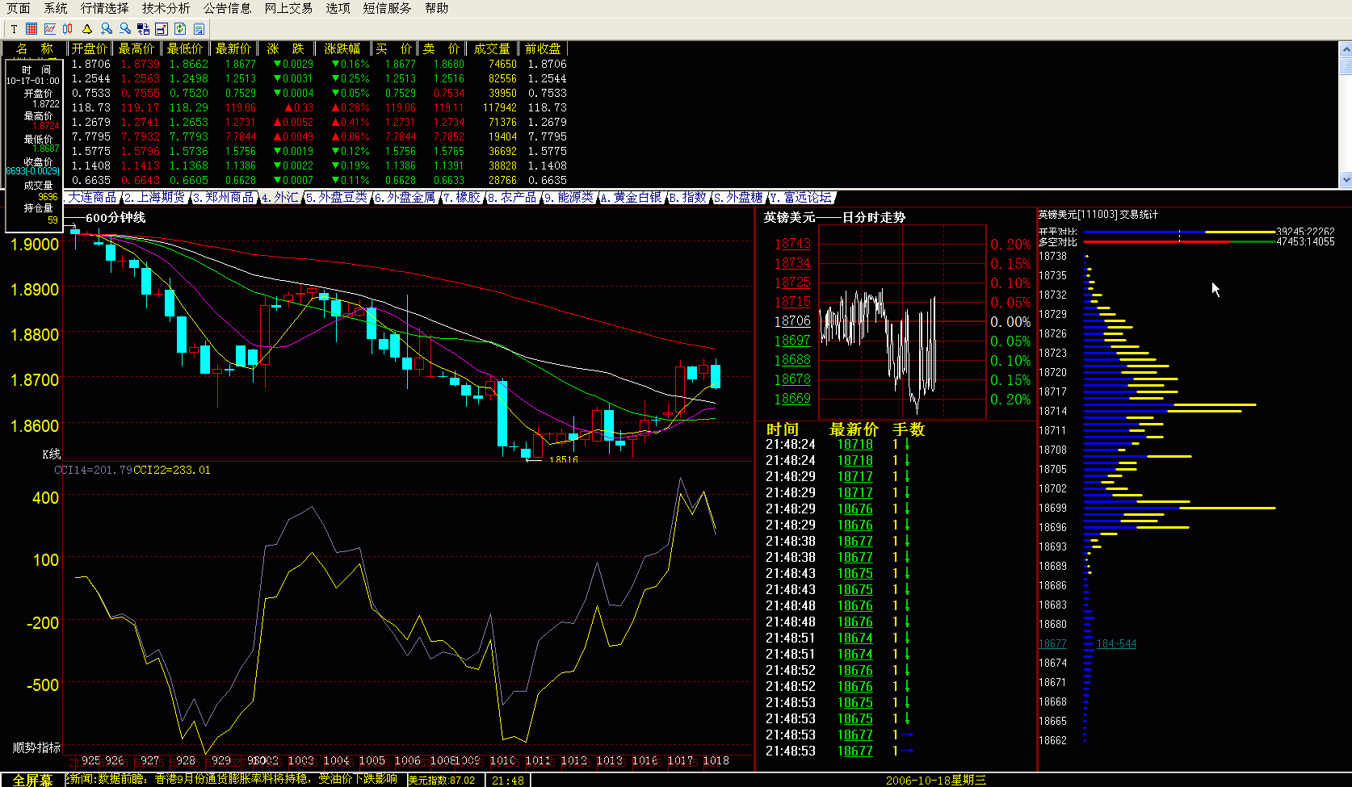Image resolution: width=1352 pixels, height=787 pixels.
Task: Sort quotes by the 最低价 column header
Action: coord(185,49)
